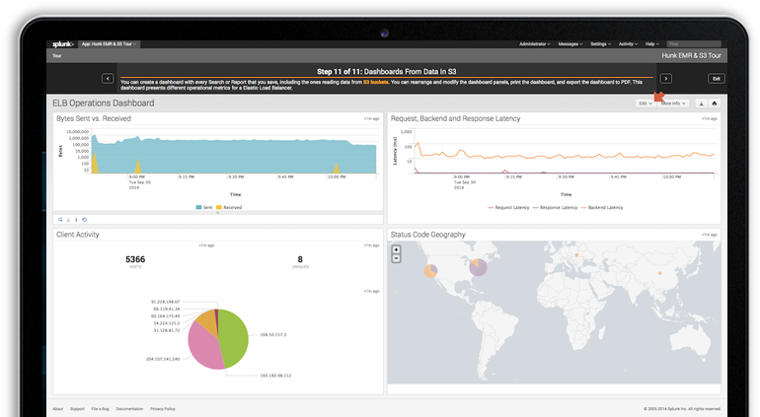
Task: Click the yellow-orange pie slice
Action: coord(207,320)
